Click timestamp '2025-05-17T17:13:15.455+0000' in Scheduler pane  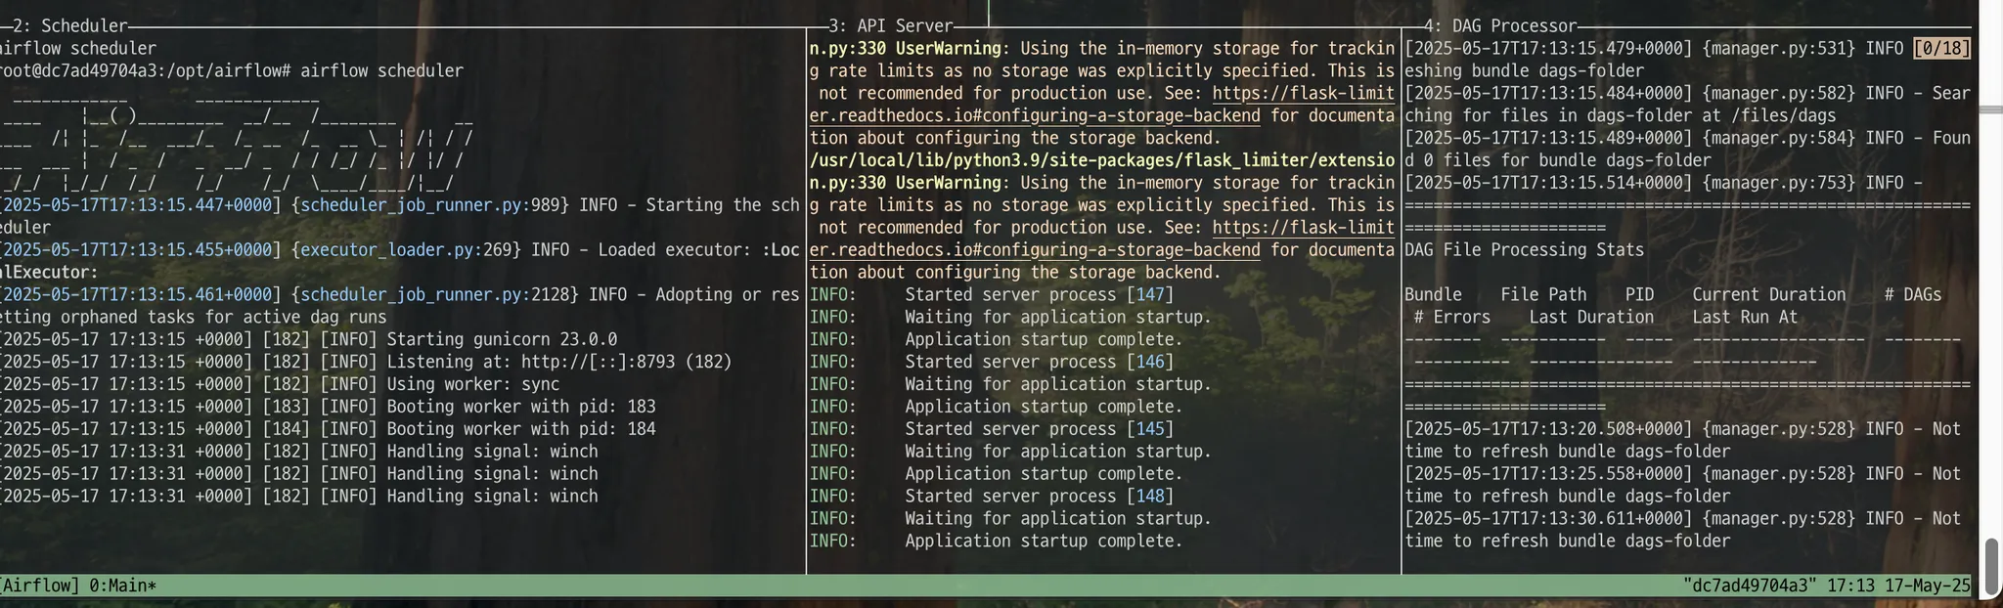point(139,250)
